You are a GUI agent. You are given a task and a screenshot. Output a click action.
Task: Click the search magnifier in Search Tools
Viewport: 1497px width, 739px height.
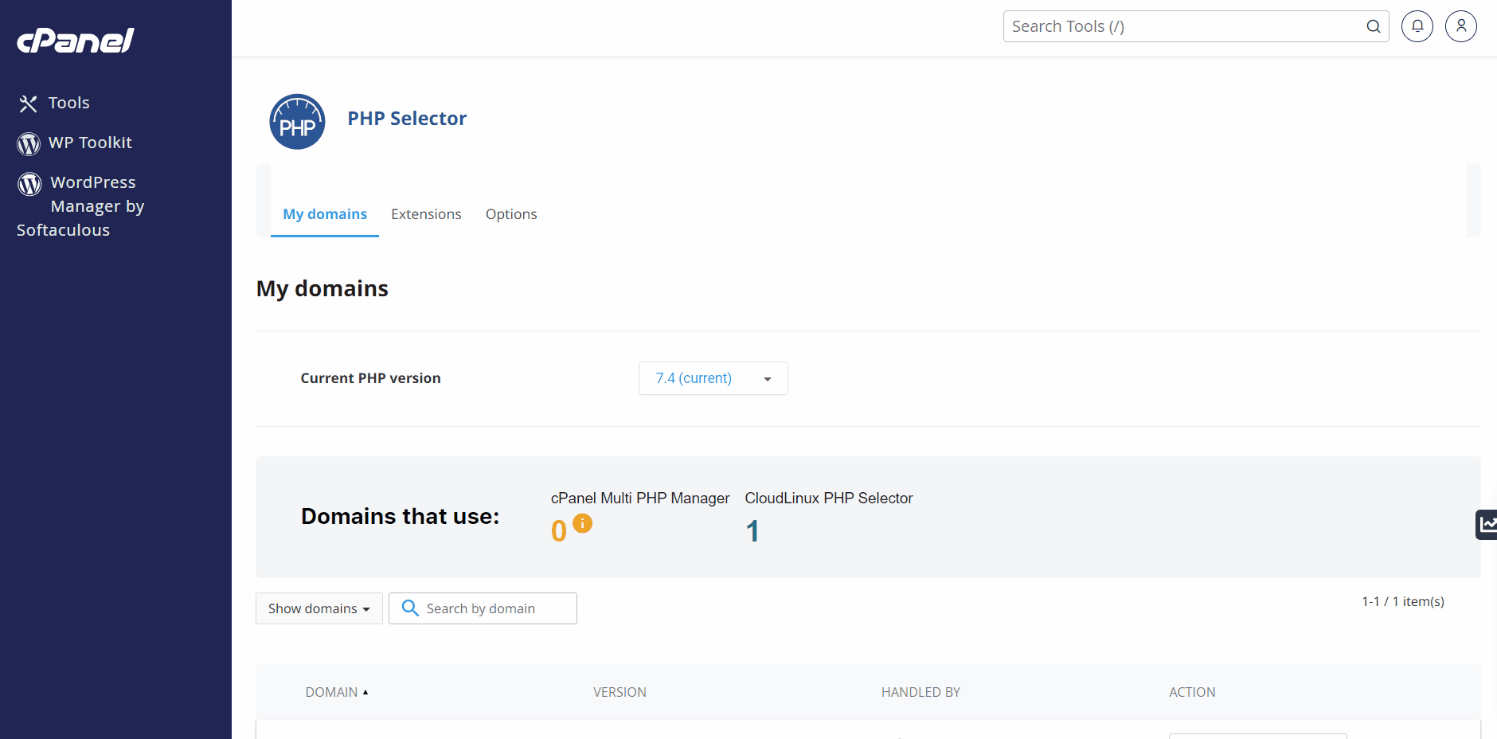(x=1374, y=26)
